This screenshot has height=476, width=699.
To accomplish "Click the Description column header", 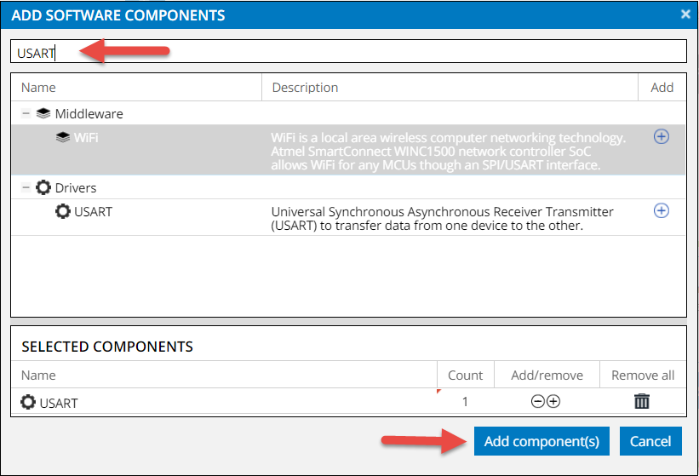I will (x=305, y=87).
